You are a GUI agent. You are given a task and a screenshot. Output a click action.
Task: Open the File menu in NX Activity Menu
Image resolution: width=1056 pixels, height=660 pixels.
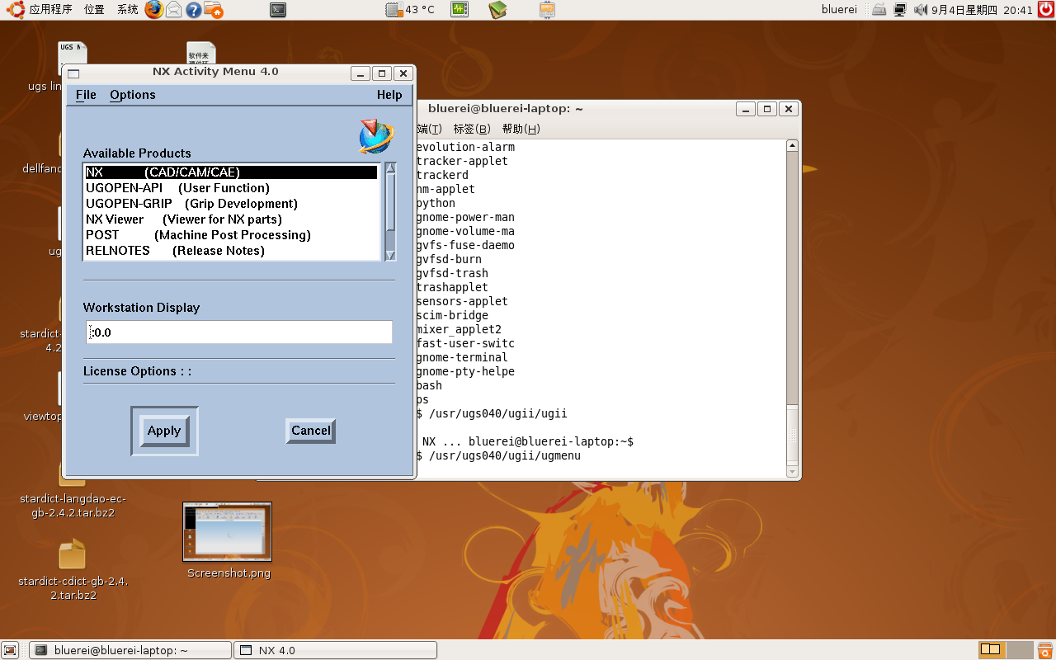point(86,95)
